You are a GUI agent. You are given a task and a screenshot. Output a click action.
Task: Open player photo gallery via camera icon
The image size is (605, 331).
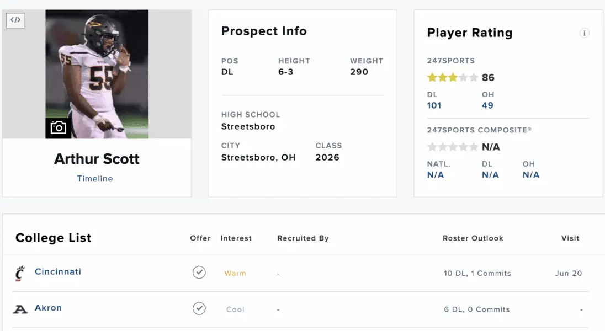pyautogui.click(x=59, y=127)
